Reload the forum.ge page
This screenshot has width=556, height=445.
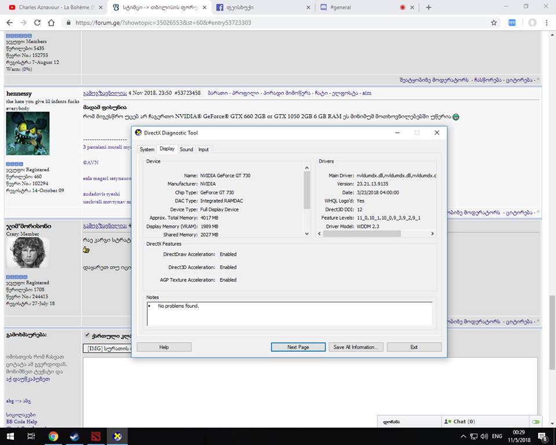click(x=37, y=23)
